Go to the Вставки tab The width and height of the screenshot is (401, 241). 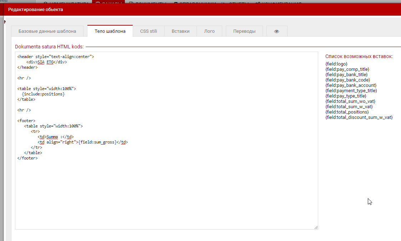click(181, 31)
